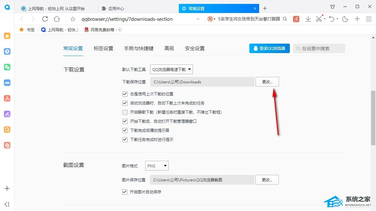The image size is (376, 211).
Task: Open 书签 bookmarks bar item
Action: [x=27, y=30]
